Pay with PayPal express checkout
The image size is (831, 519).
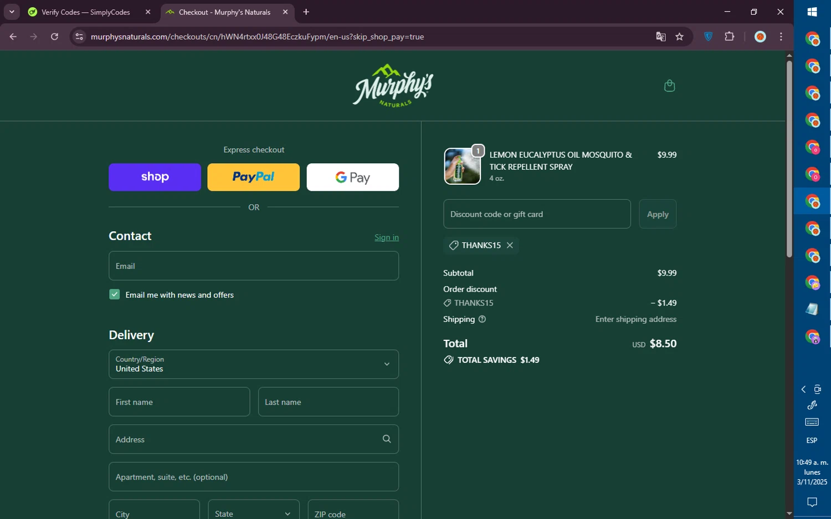click(253, 177)
